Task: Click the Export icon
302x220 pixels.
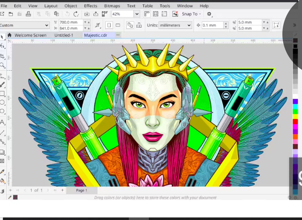Action: 96,14
